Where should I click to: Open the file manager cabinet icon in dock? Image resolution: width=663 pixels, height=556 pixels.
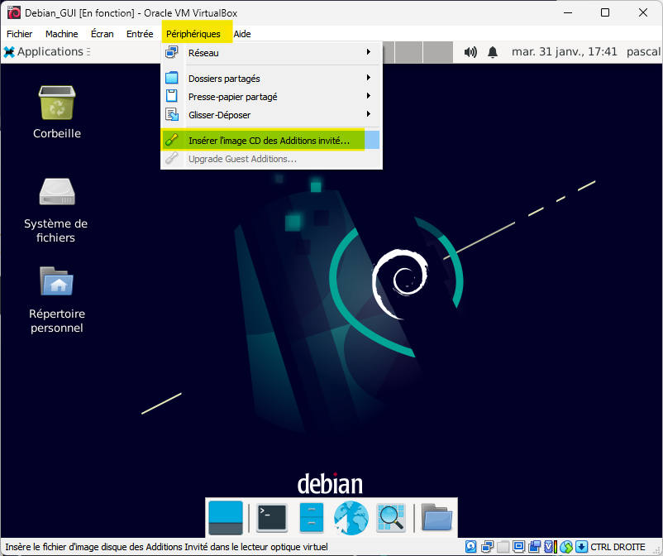(x=311, y=517)
